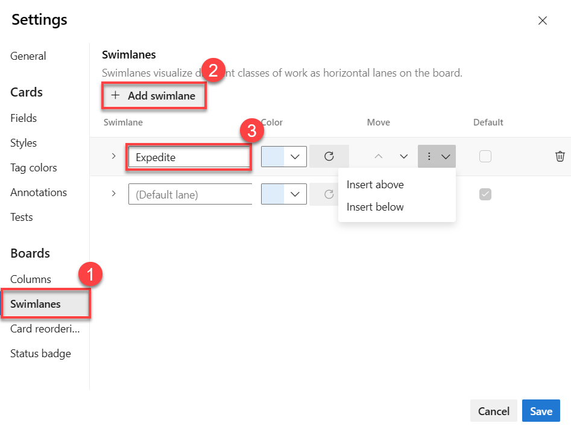Expand the Expedite swimlane row
Viewport: 571px width, 429px height.
pos(114,157)
